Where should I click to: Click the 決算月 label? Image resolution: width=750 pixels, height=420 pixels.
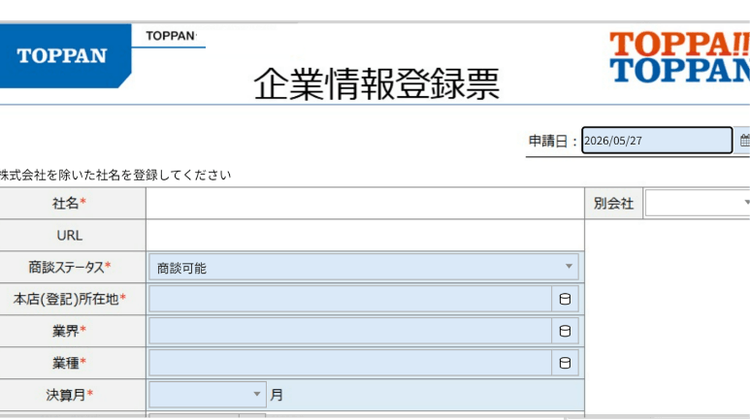click(x=69, y=395)
